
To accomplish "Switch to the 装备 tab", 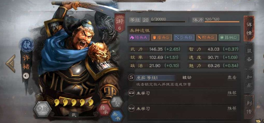I will click(249, 54).
